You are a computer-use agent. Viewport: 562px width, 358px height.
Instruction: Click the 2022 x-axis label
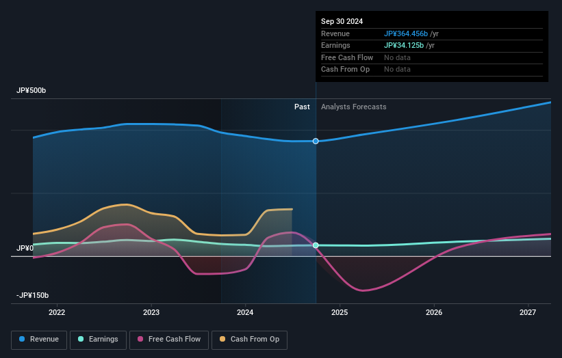pos(57,312)
